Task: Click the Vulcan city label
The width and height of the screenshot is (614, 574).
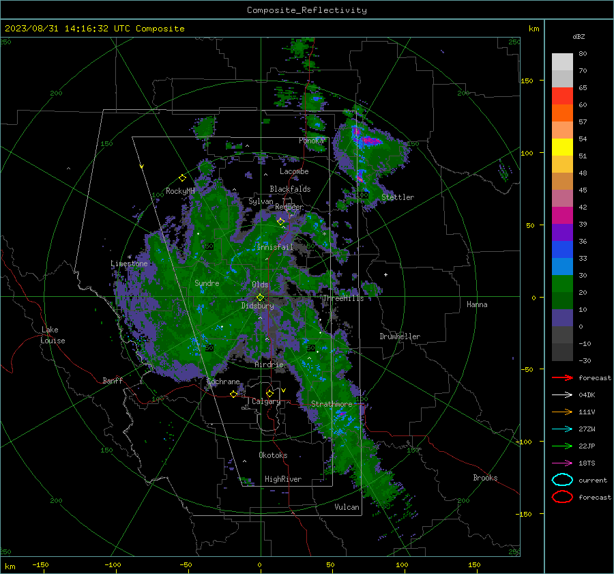Action: coord(347,507)
